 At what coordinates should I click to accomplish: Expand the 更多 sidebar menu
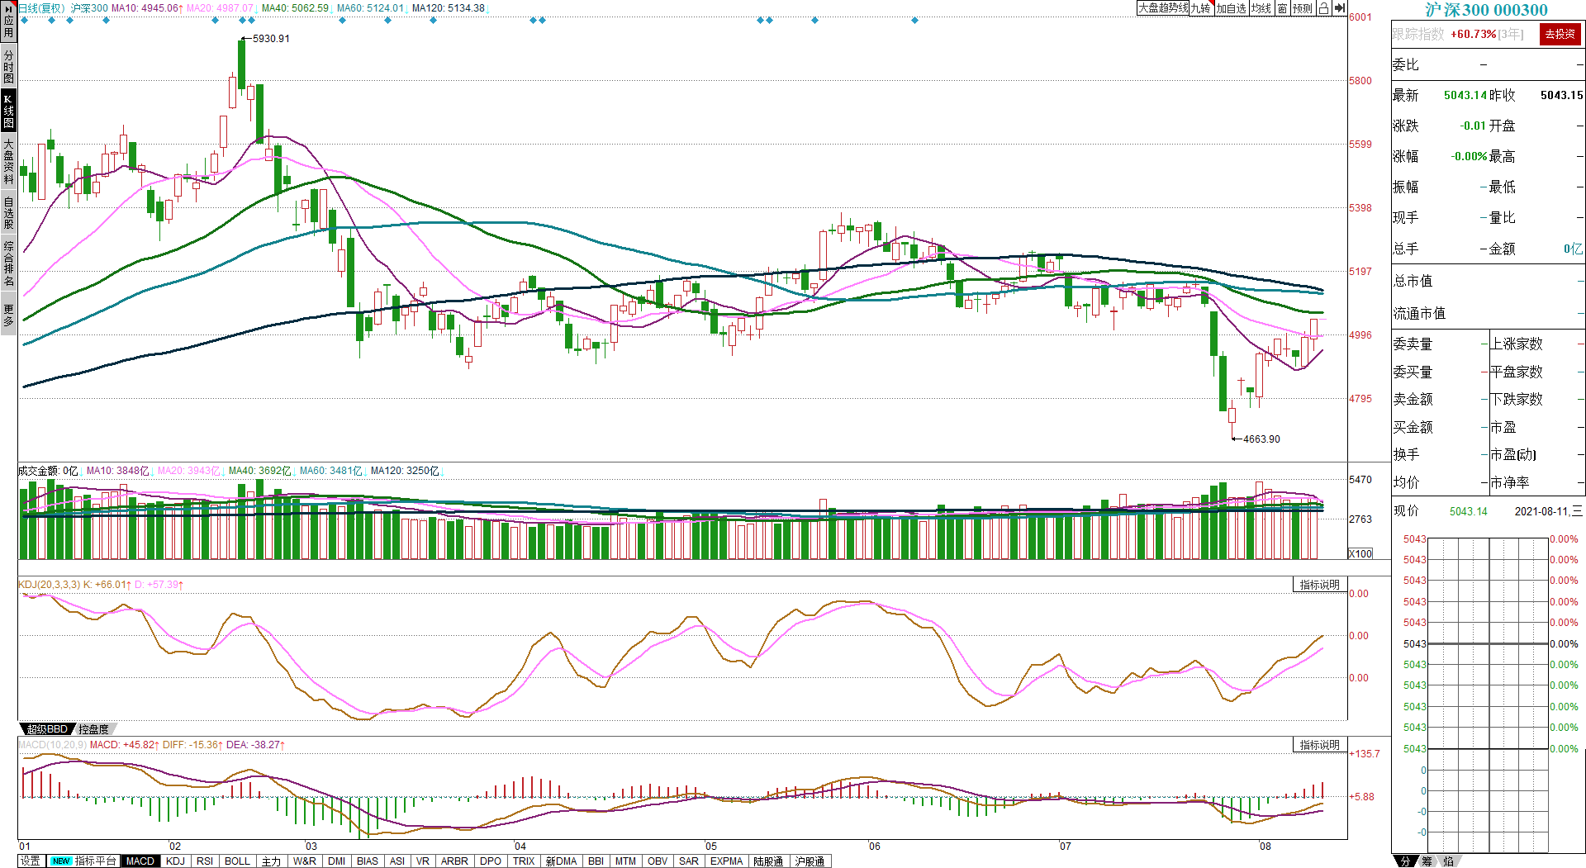point(8,315)
